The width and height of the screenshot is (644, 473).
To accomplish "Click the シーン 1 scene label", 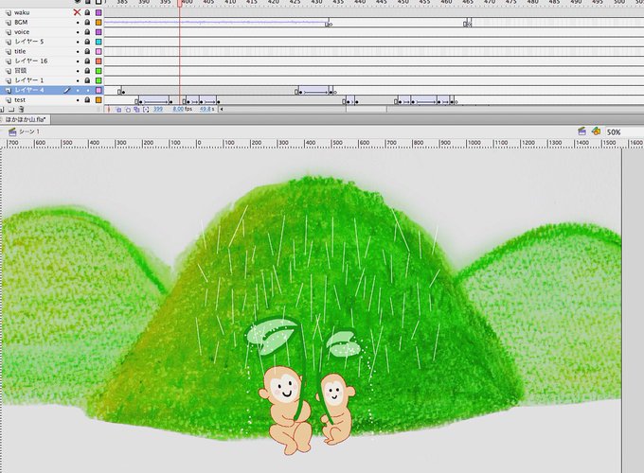I will pos(29,131).
